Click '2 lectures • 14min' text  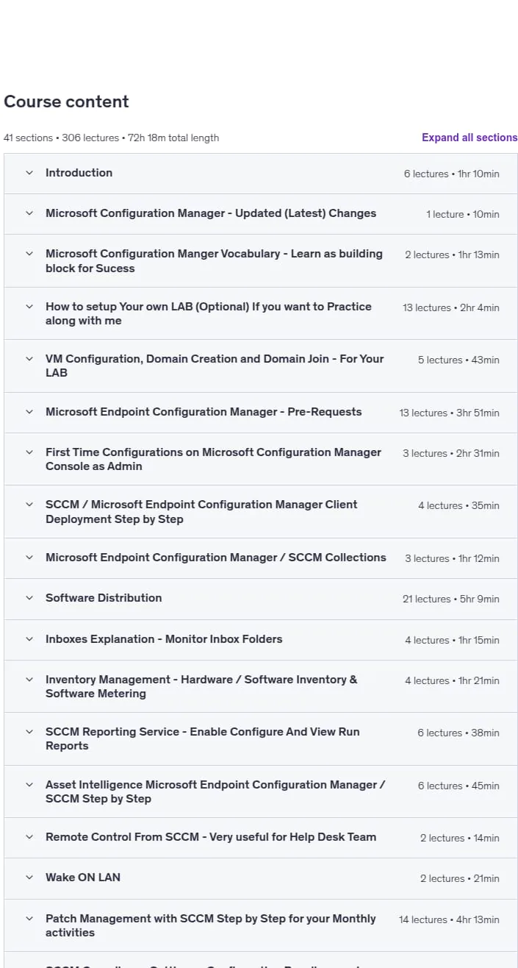point(459,838)
